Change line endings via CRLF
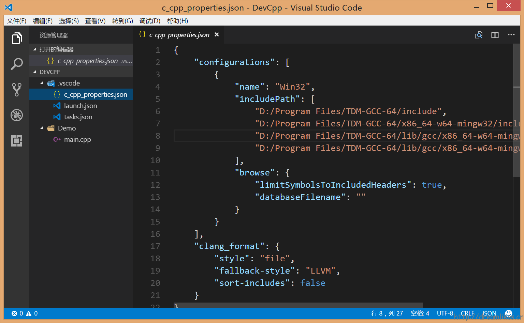Image resolution: width=524 pixels, height=323 pixels. [467, 313]
